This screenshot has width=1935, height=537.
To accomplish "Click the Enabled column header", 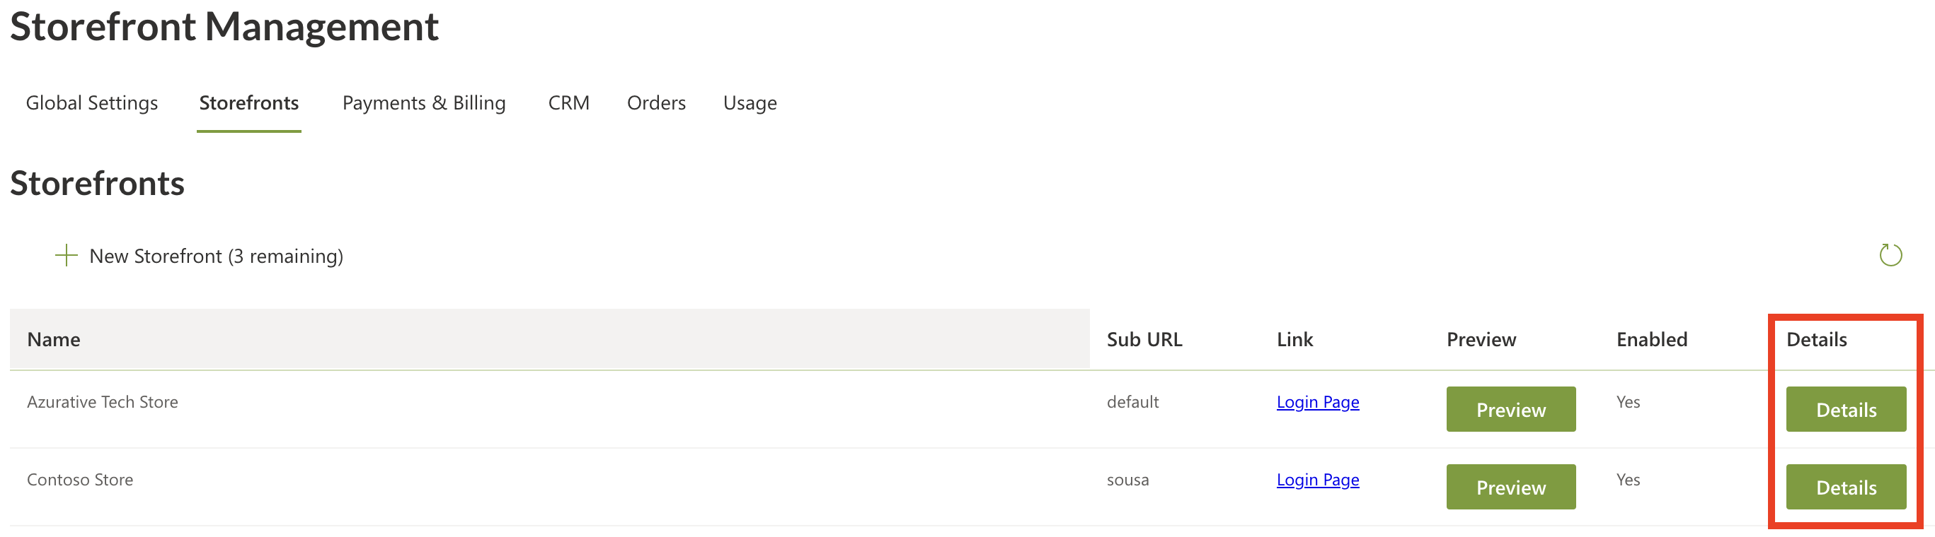I will 1652,339.
